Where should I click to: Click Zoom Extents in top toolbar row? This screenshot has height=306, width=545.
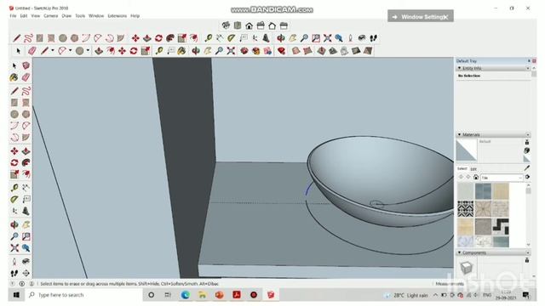tap(327, 38)
